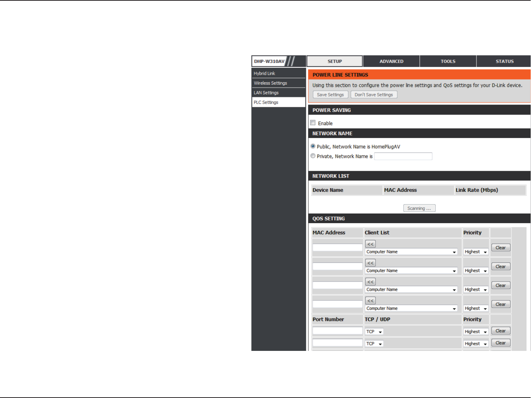531x398 pixels.
Task: Open first Computer Name dropdown
Action: [x=411, y=252]
